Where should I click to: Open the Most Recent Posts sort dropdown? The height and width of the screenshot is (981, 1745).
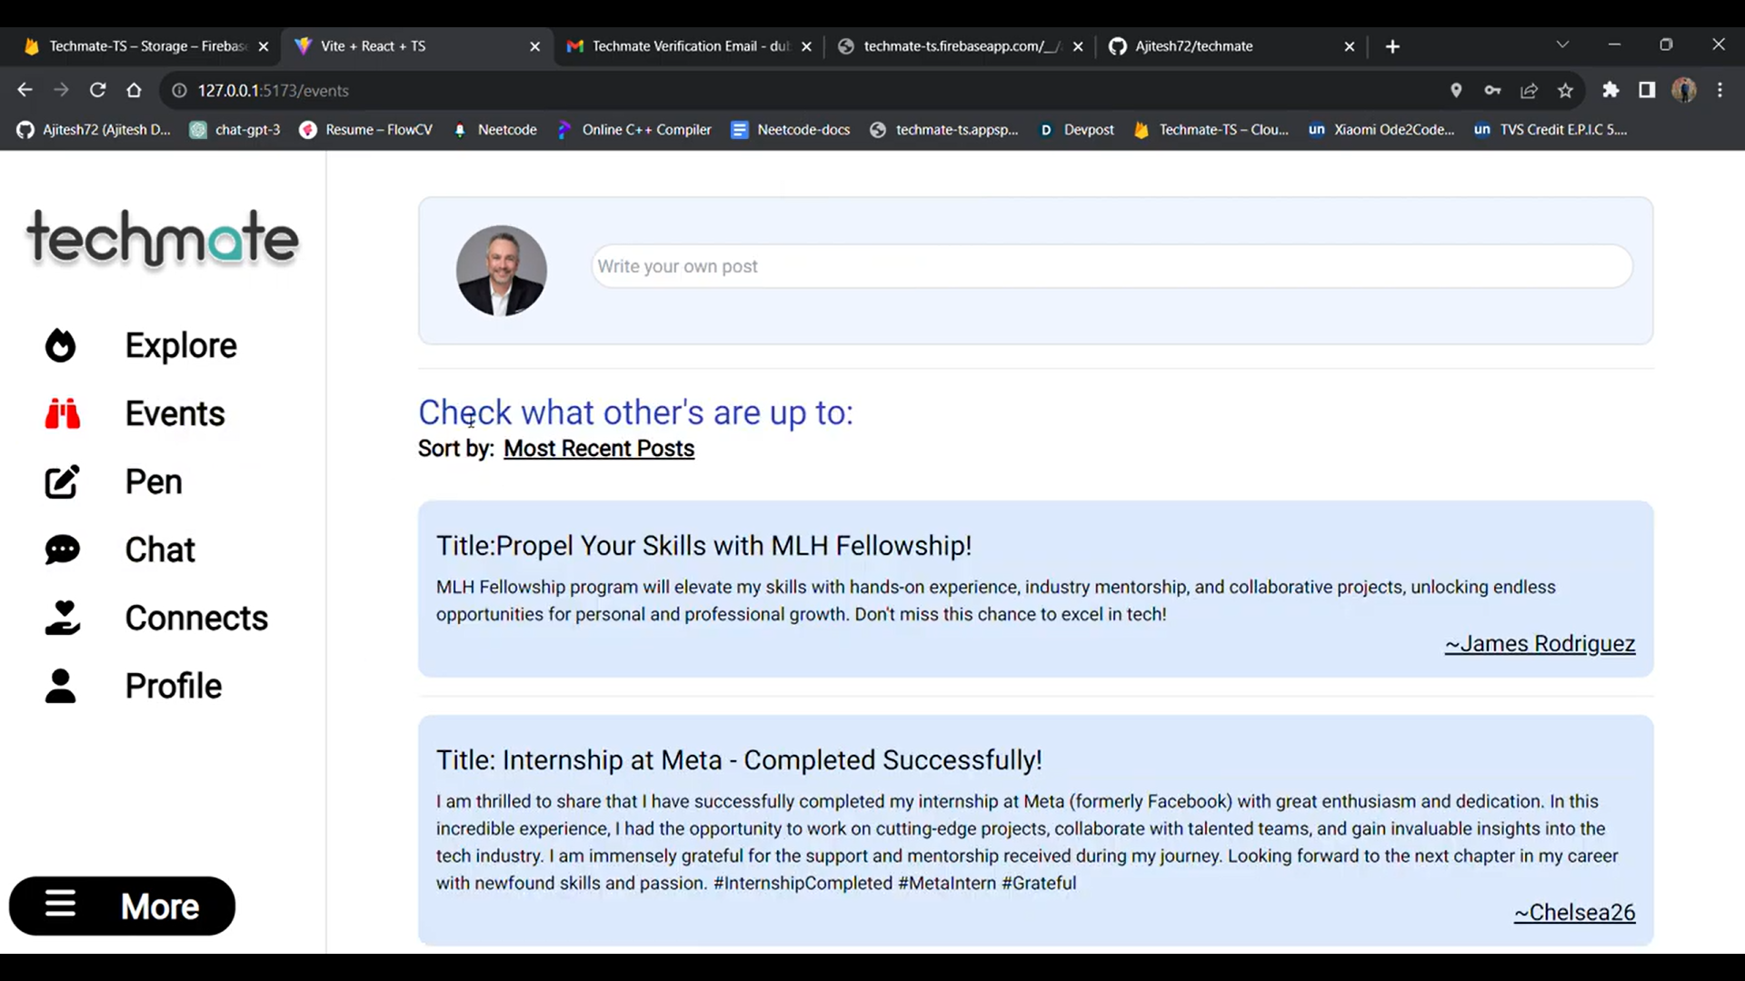[x=599, y=449]
